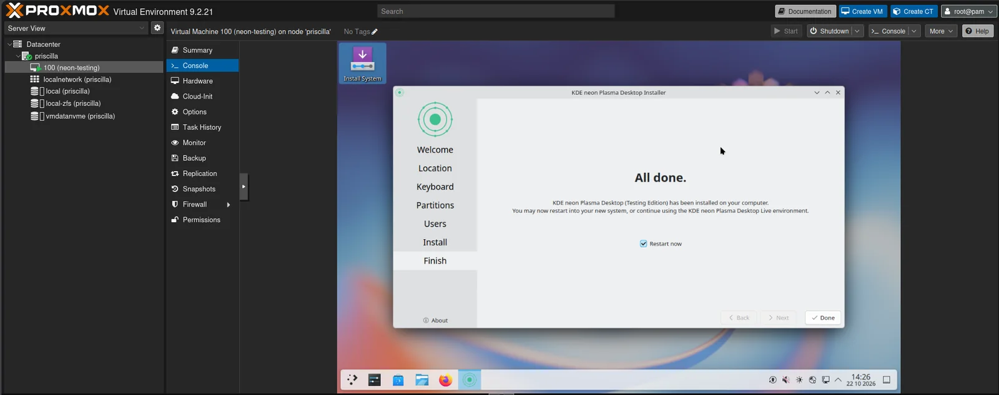Open the More actions dropdown
Viewport: 999px width, 395px height.
coord(941,31)
